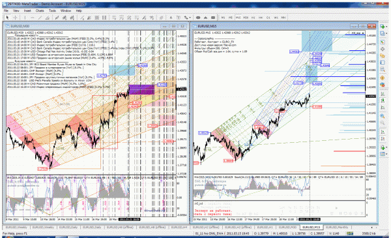This screenshot has width=391, height=238.
Task: Click the zoom in magnifier icon
Action: click(x=383, y=116)
